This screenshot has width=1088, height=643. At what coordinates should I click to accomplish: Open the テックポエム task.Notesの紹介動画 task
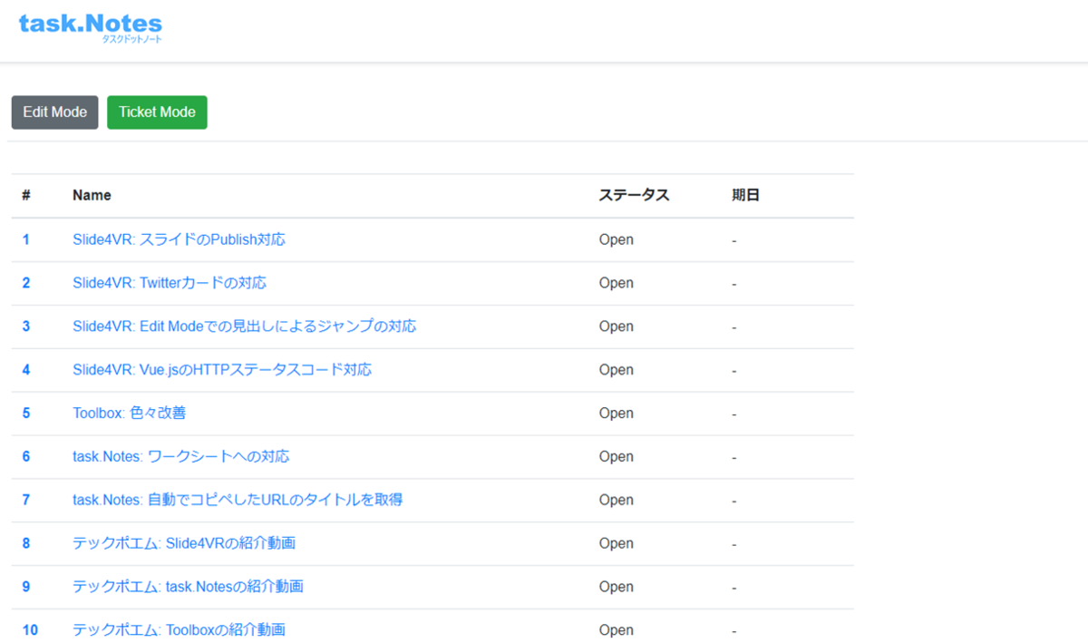(x=188, y=587)
